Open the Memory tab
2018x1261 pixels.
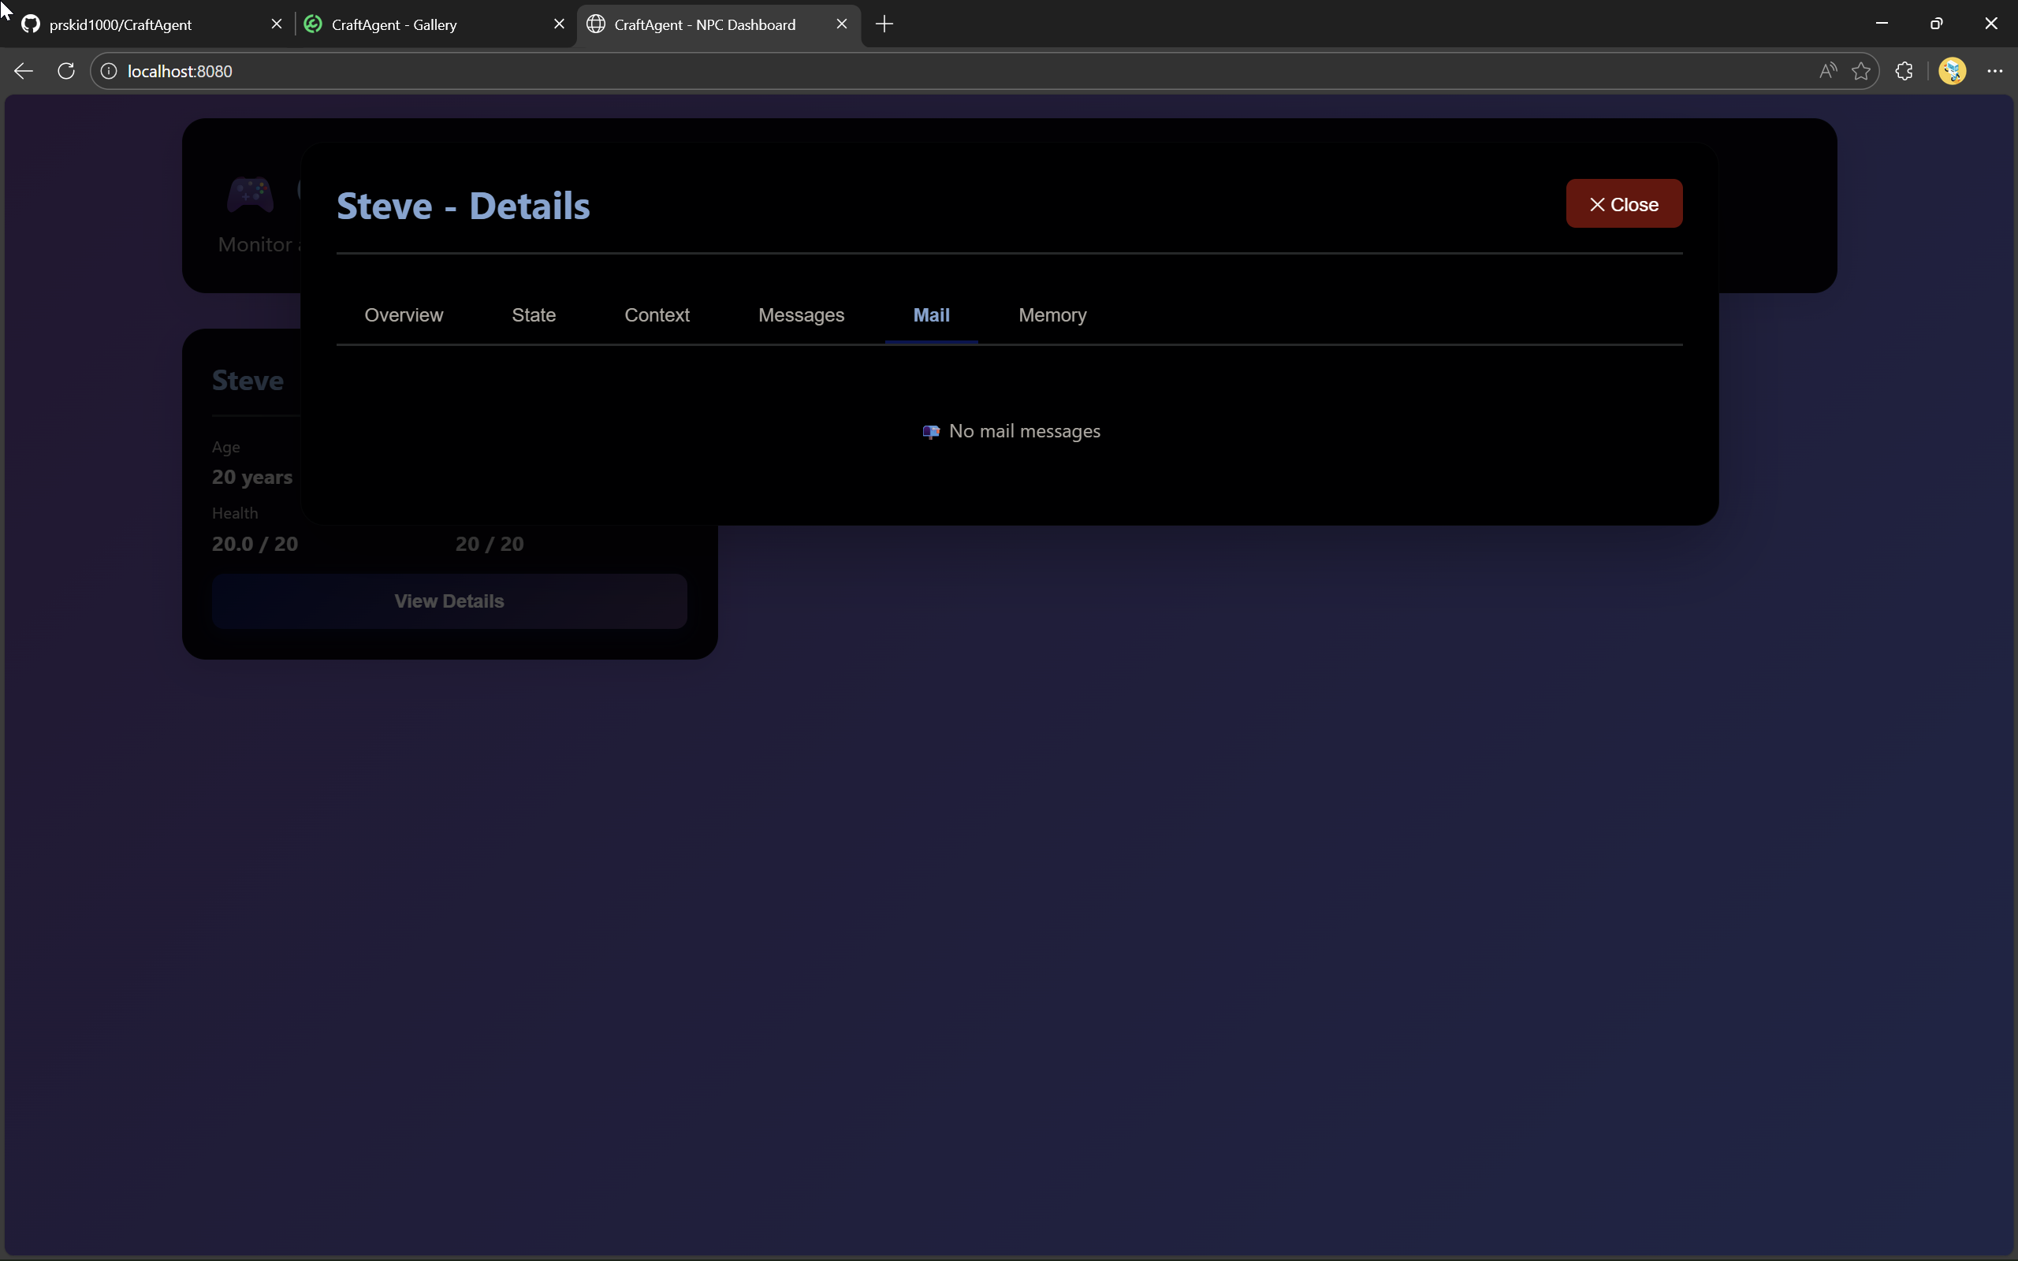(1052, 315)
